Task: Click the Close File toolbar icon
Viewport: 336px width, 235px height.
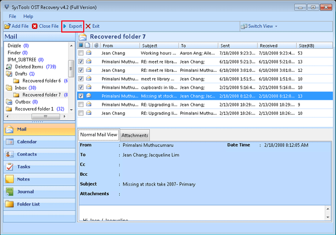Action: point(35,26)
